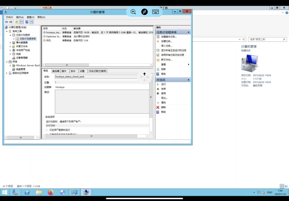Click the green 运行 icon

[x=158, y=84]
